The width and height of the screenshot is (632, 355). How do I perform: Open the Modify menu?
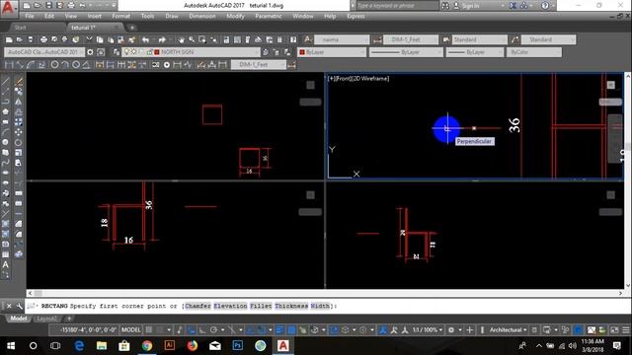coord(235,16)
